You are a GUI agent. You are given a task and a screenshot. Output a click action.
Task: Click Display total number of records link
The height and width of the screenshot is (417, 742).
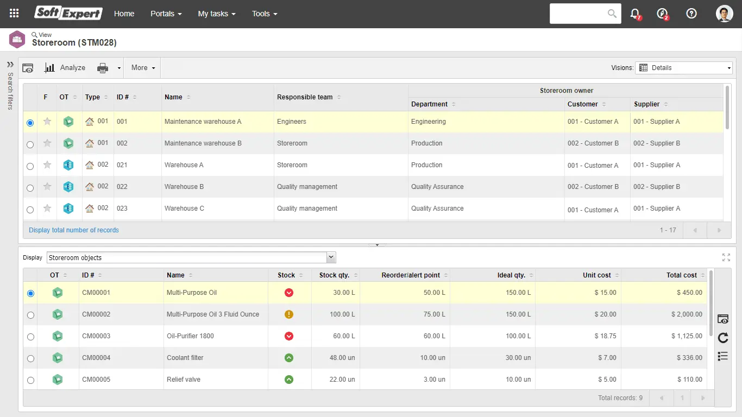[x=74, y=230]
